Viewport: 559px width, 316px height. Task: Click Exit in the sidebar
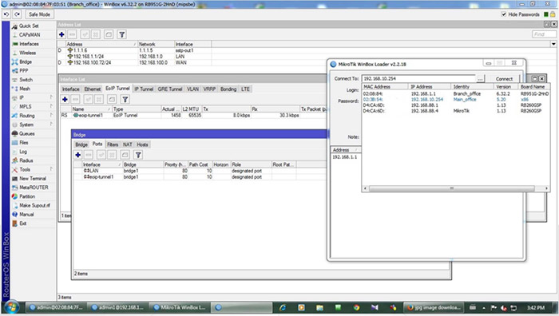[23, 223]
